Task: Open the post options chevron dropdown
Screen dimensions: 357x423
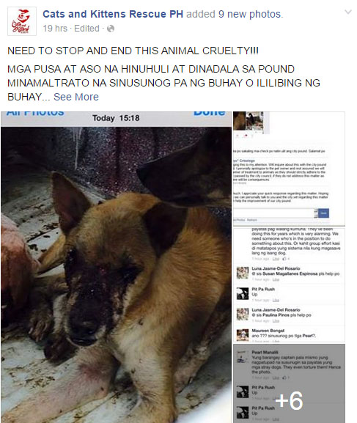Action: pyautogui.click(x=348, y=12)
